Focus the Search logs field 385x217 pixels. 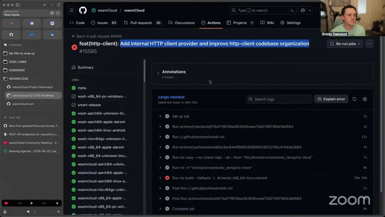point(279,99)
